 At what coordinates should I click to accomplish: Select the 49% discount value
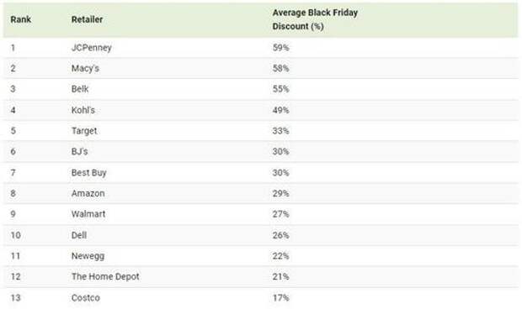click(280, 110)
